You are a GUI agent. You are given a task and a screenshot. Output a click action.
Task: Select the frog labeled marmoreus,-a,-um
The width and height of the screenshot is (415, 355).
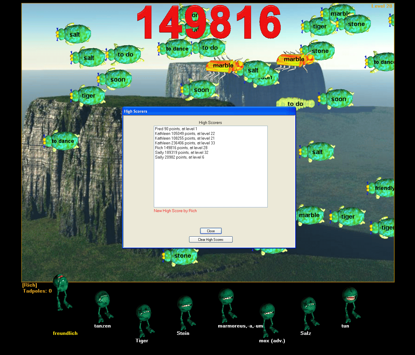226,303
